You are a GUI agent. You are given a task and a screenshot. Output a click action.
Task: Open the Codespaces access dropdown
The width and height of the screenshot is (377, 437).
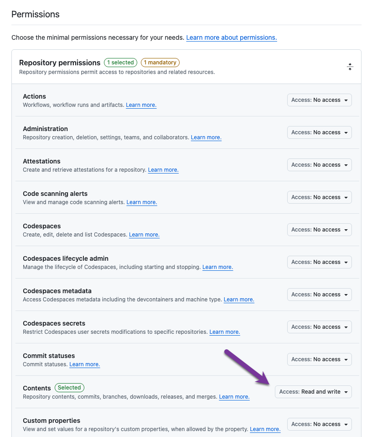[x=320, y=230]
